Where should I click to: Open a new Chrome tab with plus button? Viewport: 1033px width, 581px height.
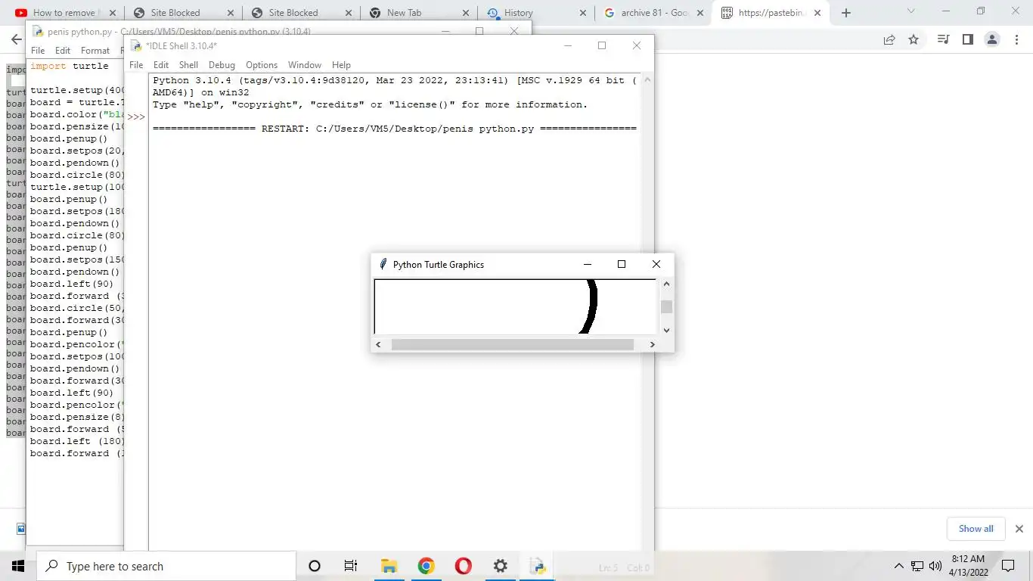[846, 13]
